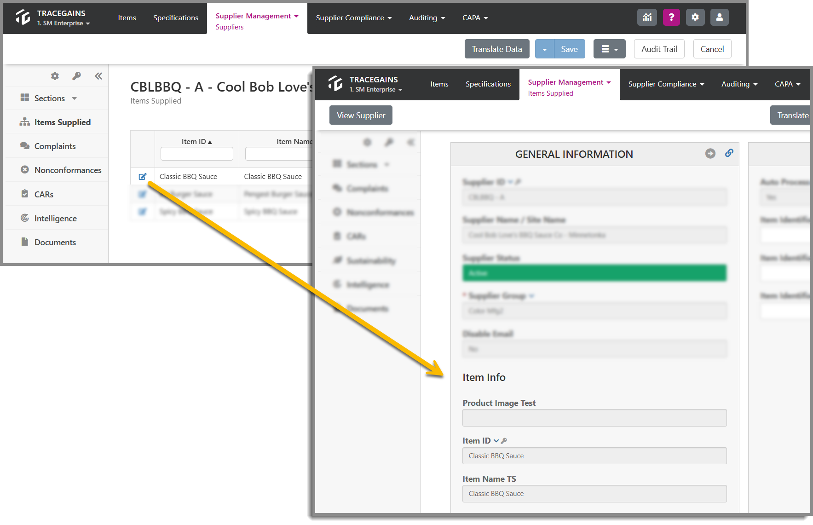Click the View Supplier button
813x525 pixels.
coord(361,115)
